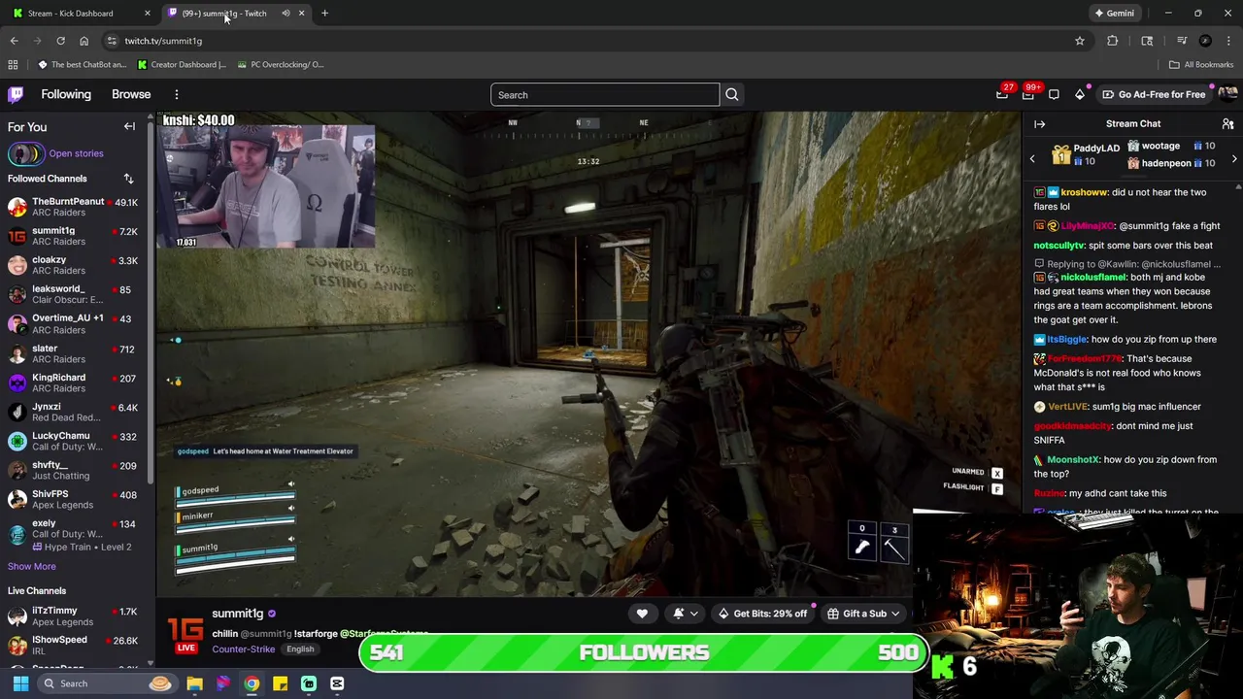Open the chat community users icon
Viewport: 1243px width, 699px height.
(1227, 124)
